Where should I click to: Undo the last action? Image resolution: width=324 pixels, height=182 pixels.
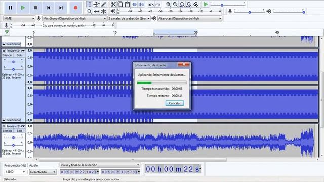click(151, 4)
